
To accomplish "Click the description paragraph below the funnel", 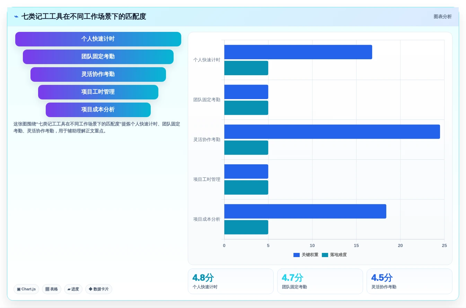I will click(x=97, y=127).
